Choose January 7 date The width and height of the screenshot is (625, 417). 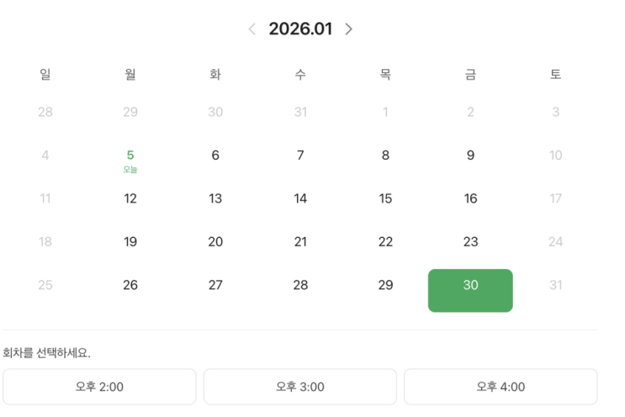300,156
